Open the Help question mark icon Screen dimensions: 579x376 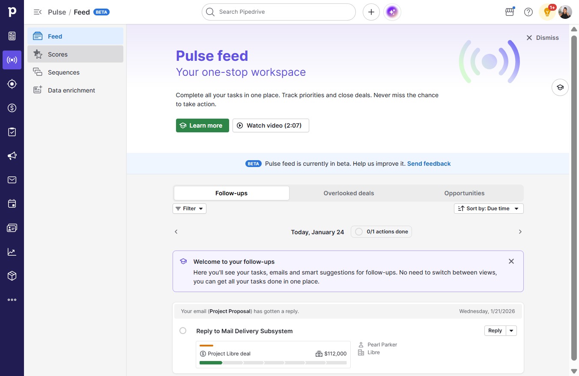point(528,12)
